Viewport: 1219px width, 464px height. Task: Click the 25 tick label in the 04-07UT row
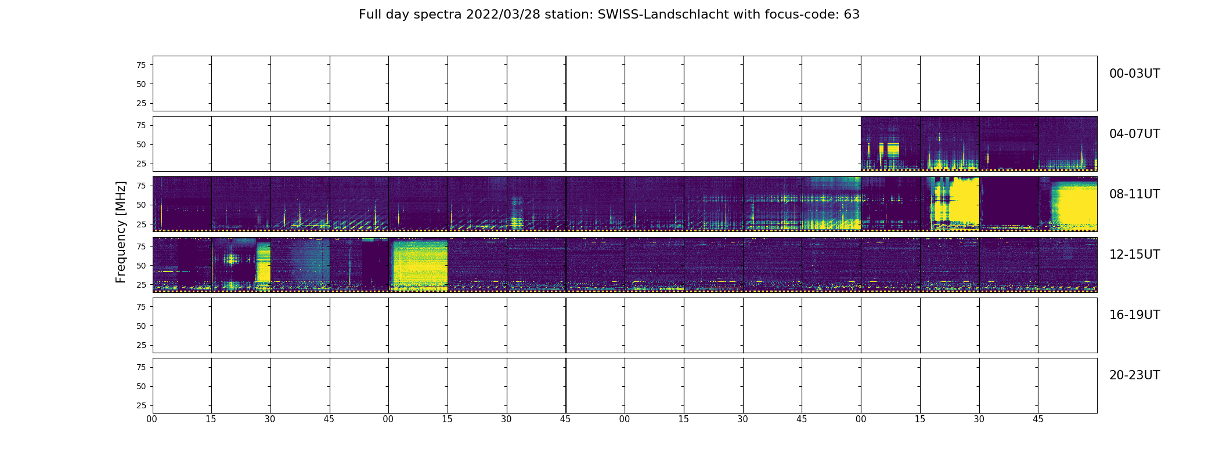141,164
